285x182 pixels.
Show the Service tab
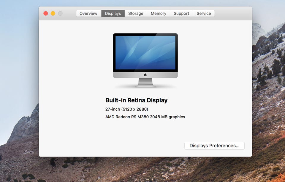click(x=204, y=13)
